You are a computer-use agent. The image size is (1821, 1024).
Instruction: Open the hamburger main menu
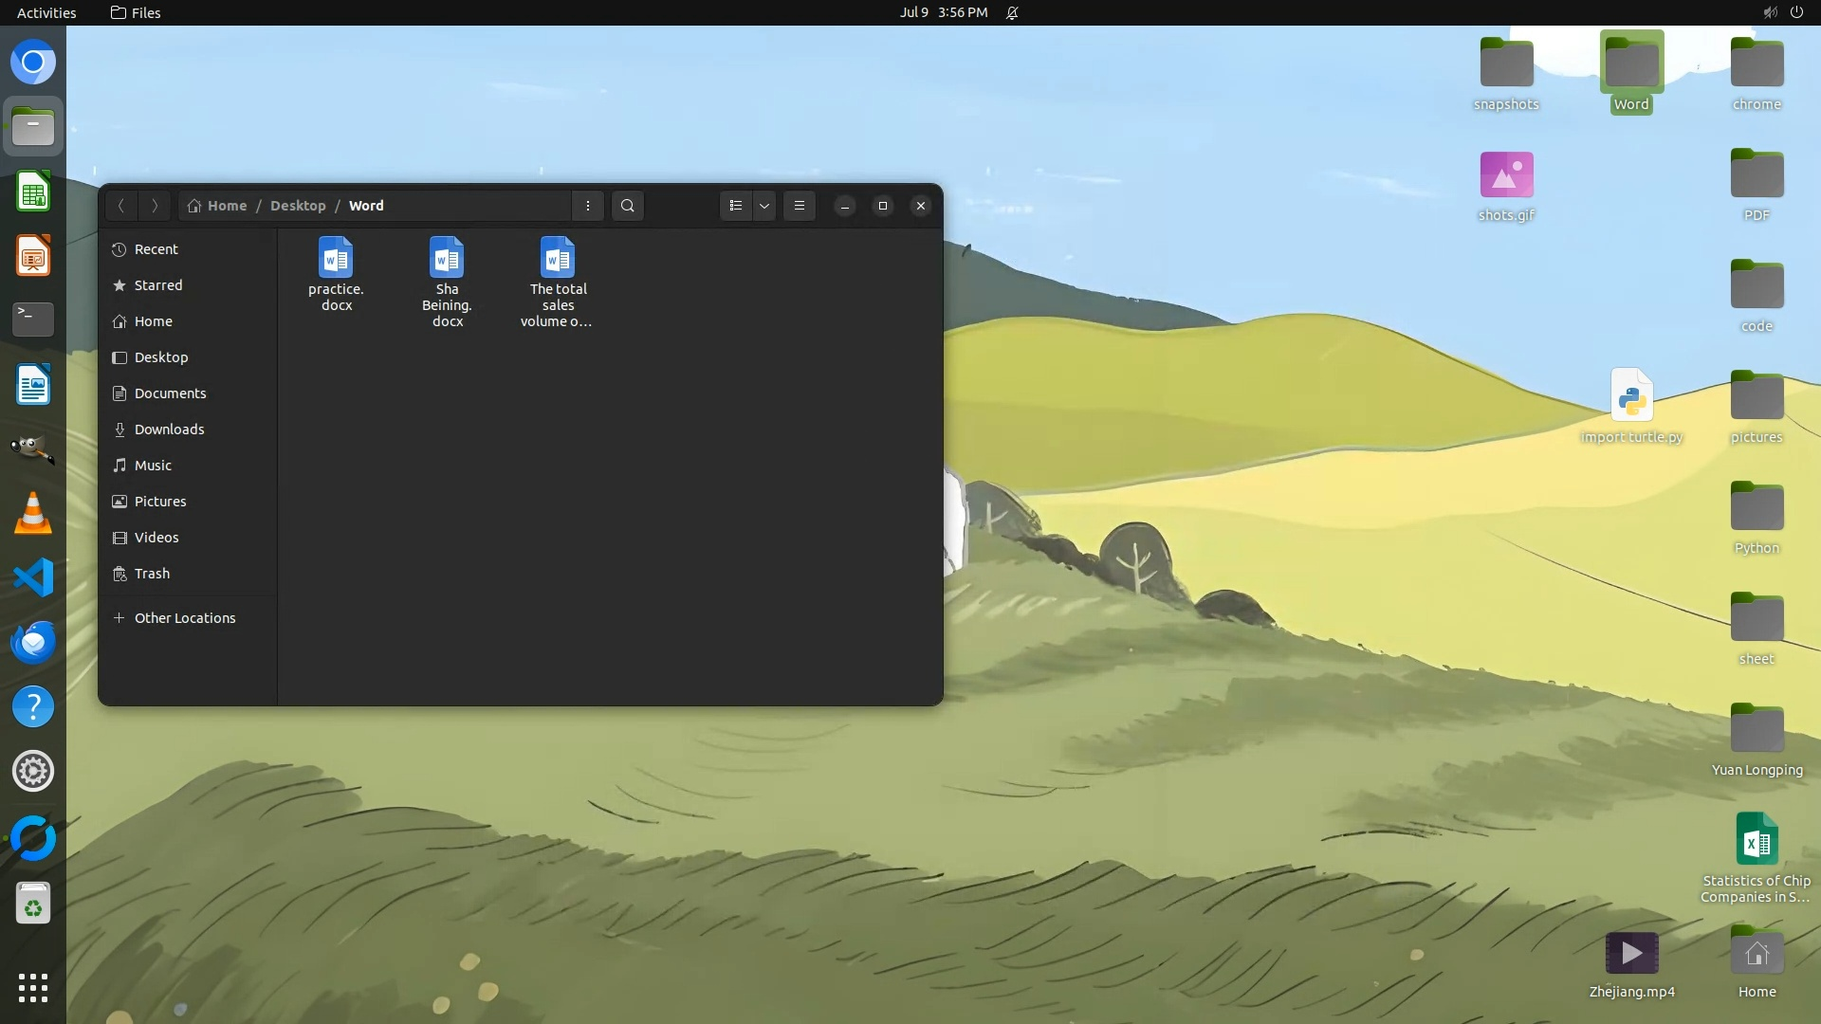pyautogui.click(x=800, y=206)
